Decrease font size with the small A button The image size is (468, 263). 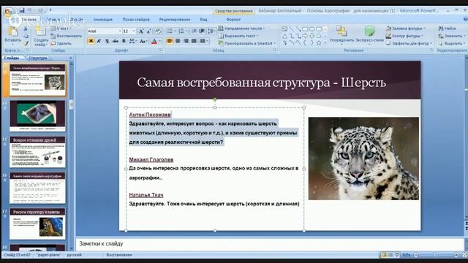(148, 31)
